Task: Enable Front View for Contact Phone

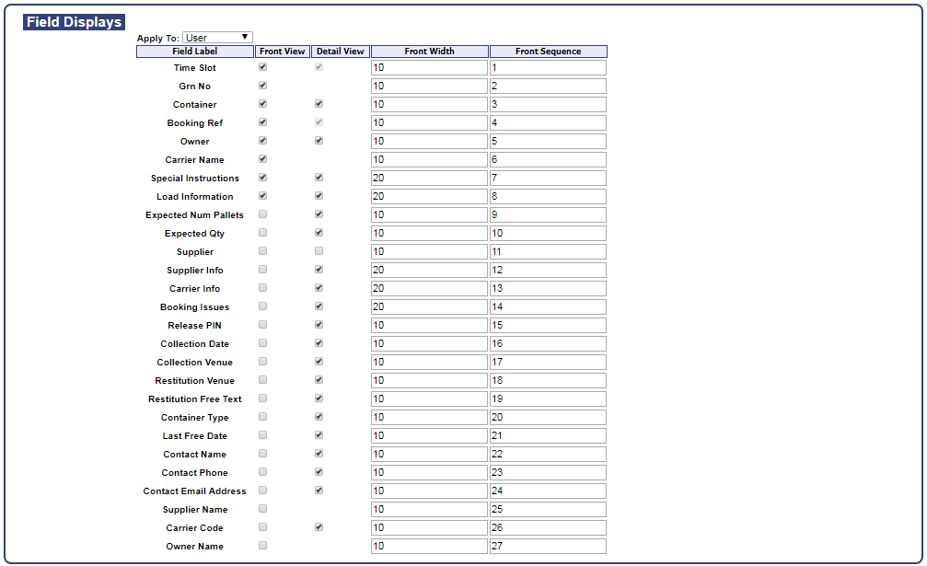Action: 262,471
